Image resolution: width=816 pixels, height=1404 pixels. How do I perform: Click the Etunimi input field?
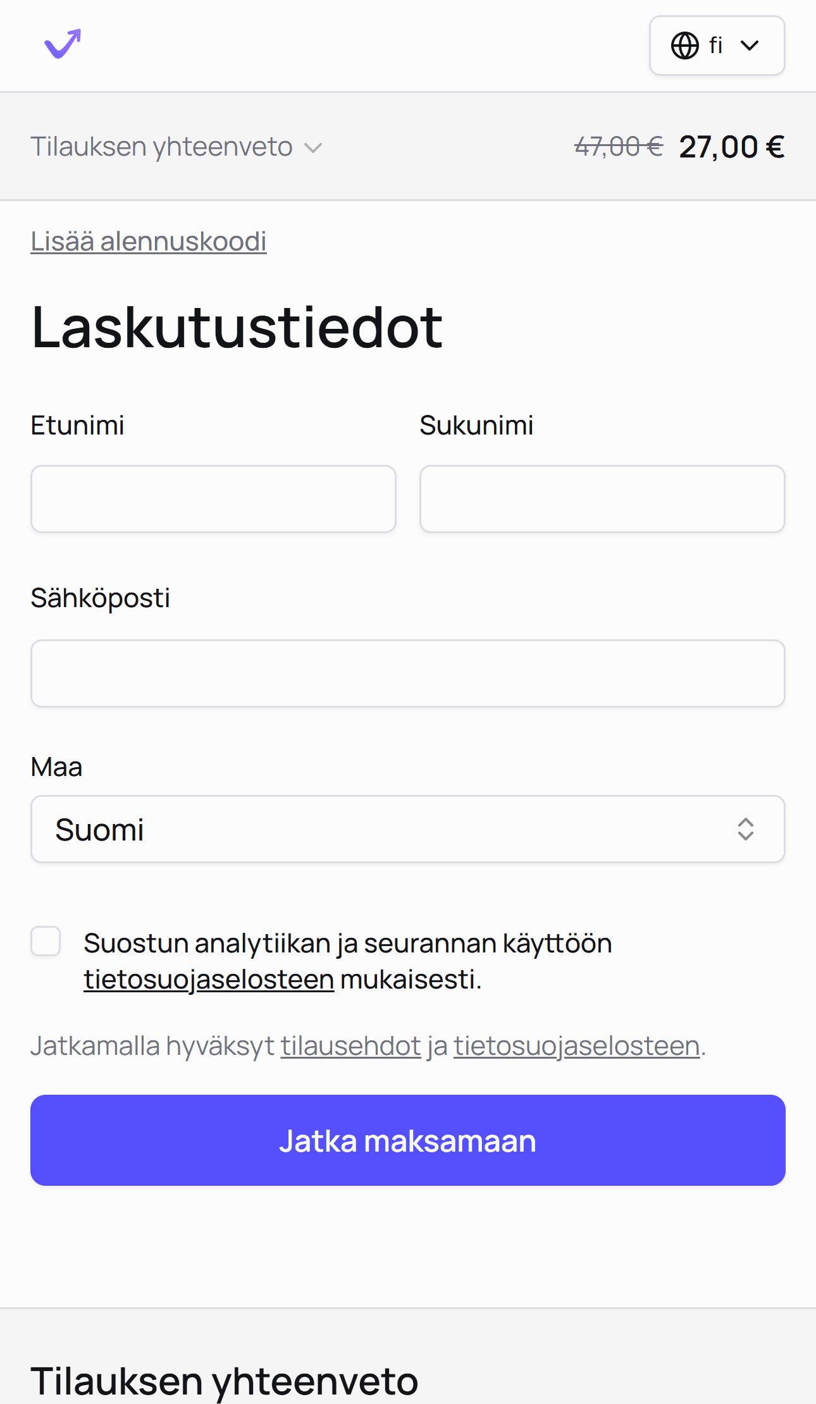click(214, 498)
